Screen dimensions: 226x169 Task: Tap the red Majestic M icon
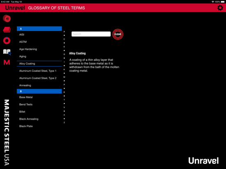7,62
